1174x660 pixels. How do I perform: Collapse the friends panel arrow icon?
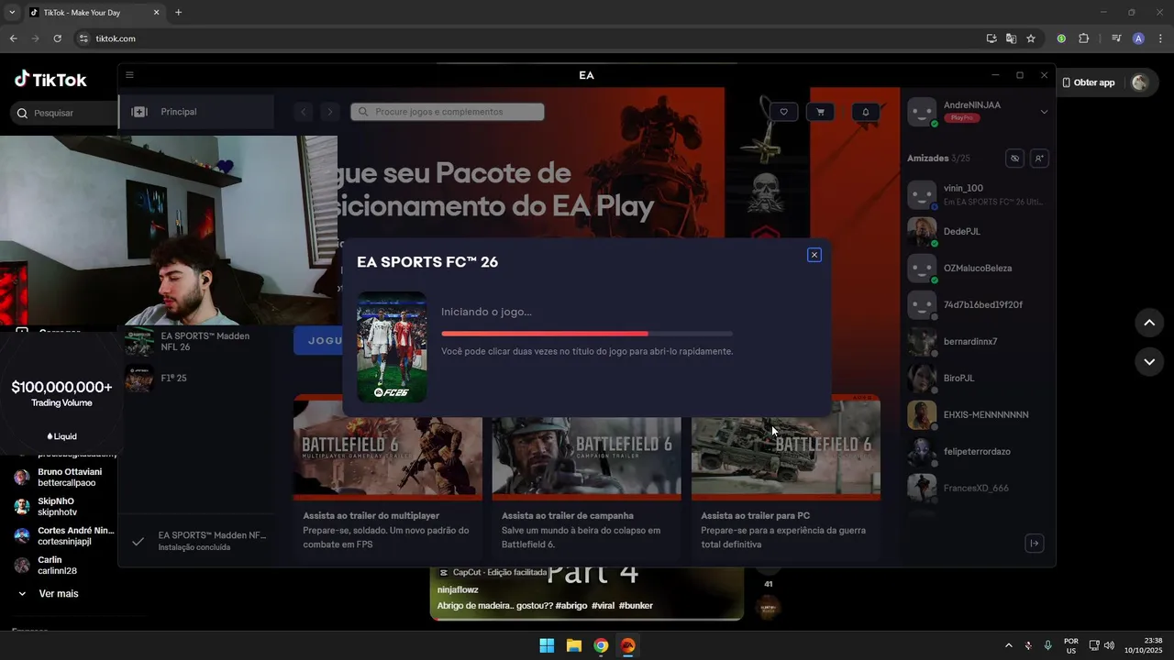point(1034,544)
